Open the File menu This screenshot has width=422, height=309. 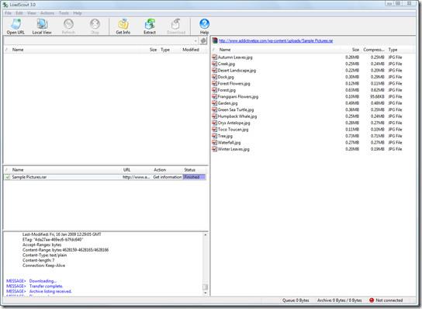click(8, 13)
